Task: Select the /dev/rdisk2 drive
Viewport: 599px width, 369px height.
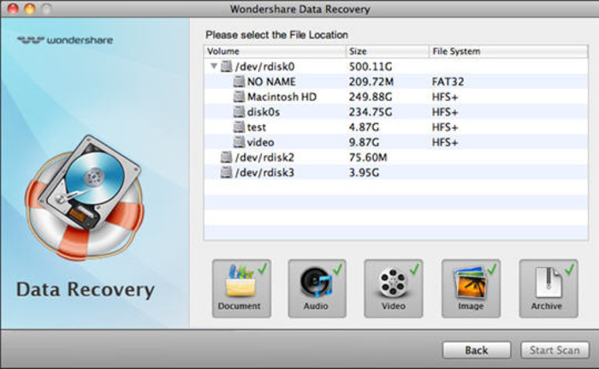Action: coord(395,158)
